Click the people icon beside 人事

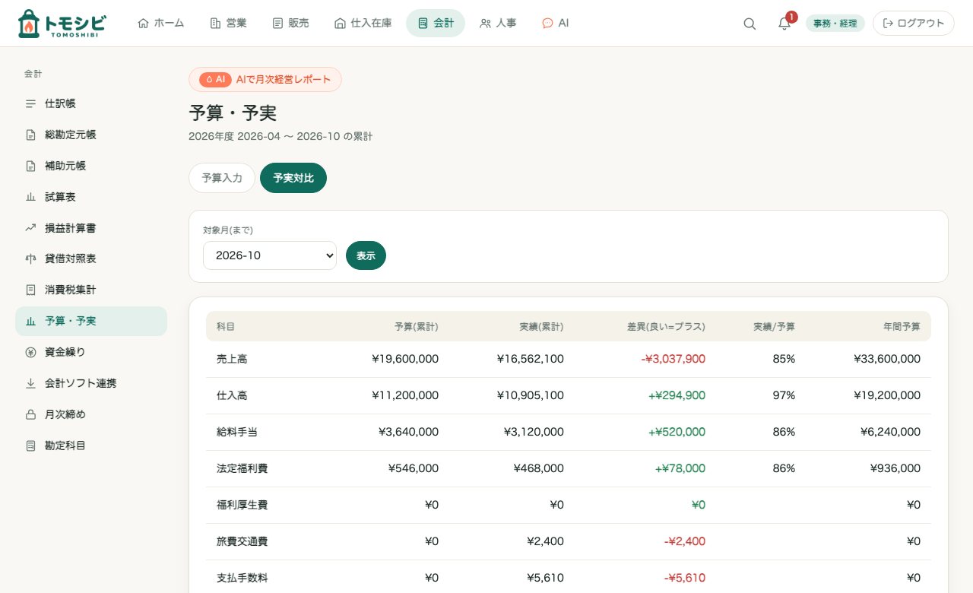coord(485,23)
